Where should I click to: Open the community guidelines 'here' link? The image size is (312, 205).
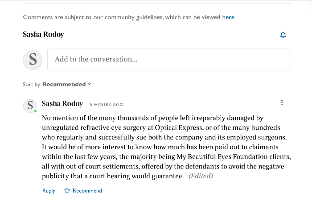pos(228,17)
